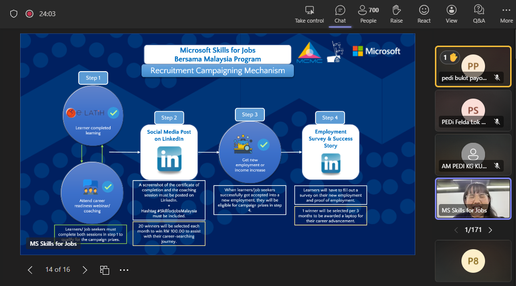Go to the previous slide

point(30,270)
